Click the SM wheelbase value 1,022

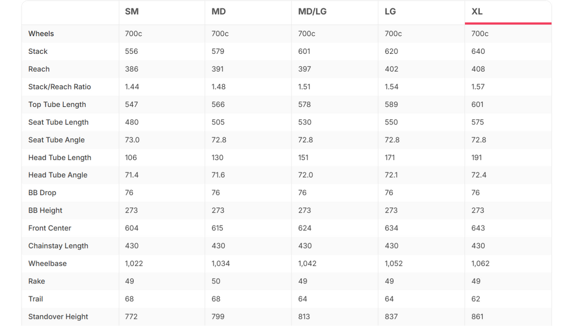pos(134,264)
